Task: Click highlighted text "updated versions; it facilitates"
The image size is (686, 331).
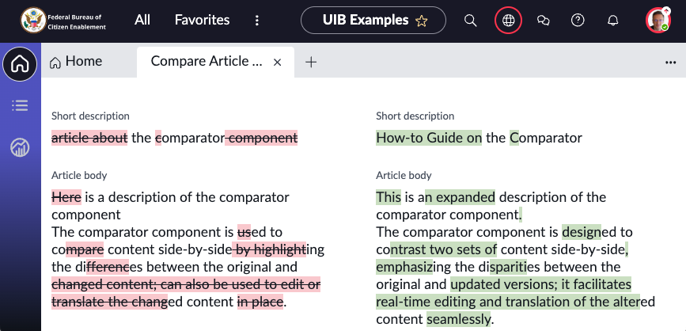Action: tap(540, 284)
